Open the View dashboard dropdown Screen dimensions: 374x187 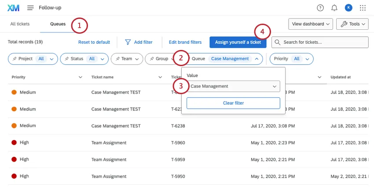click(x=311, y=24)
